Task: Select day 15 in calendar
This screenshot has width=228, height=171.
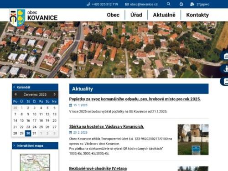Action: [22, 120]
